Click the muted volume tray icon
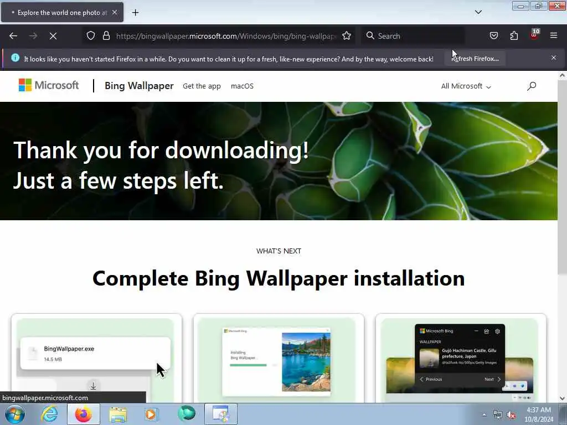Image resolution: width=567 pixels, height=425 pixels. point(511,415)
